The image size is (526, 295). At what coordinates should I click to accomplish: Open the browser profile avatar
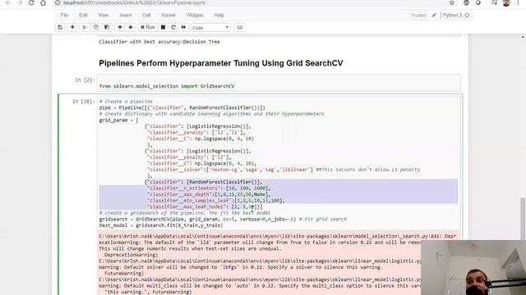click(x=506, y=2)
